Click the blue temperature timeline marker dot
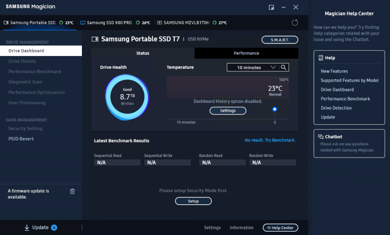 point(274,109)
